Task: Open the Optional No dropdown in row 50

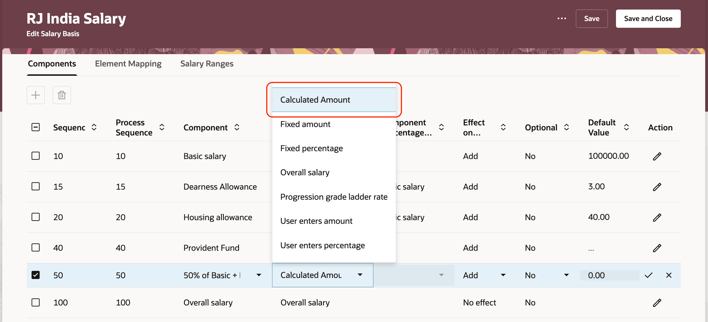Action: 566,275
